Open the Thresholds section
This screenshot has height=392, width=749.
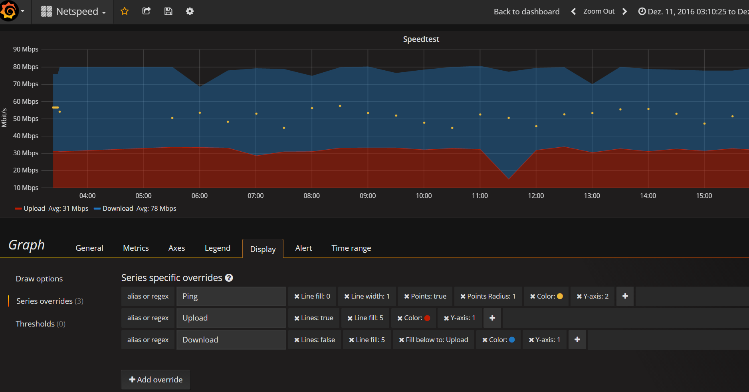click(x=40, y=324)
